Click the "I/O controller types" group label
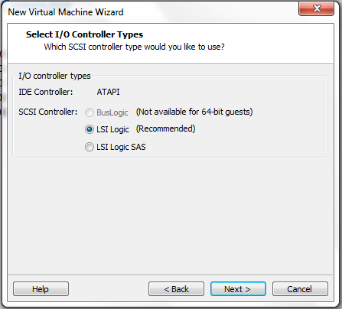The width and height of the screenshot is (342, 309). pyautogui.click(x=54, y=76)
